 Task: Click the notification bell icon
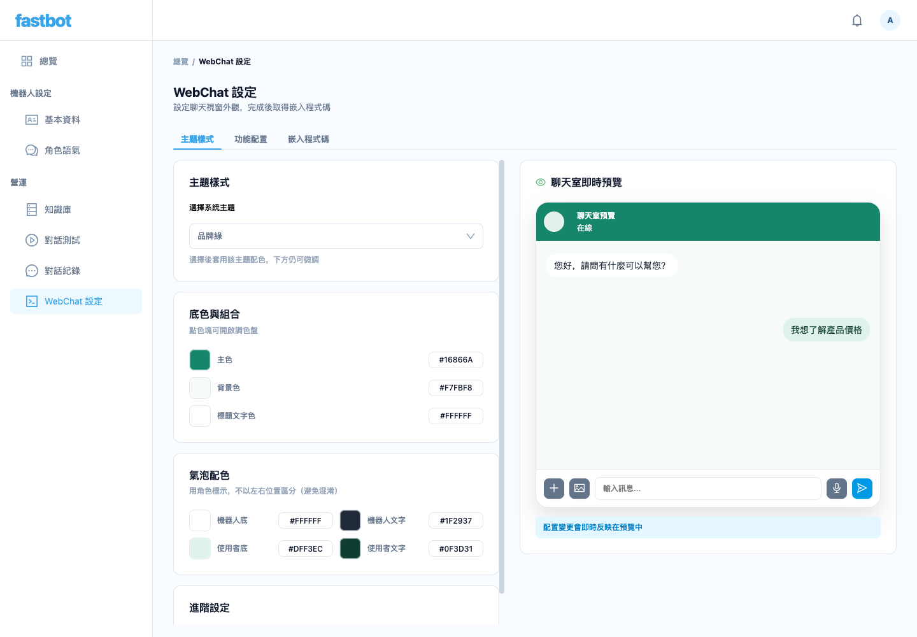click(857, 20)
